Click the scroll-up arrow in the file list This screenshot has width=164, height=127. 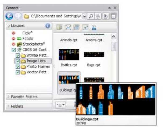tap(113, 36)
